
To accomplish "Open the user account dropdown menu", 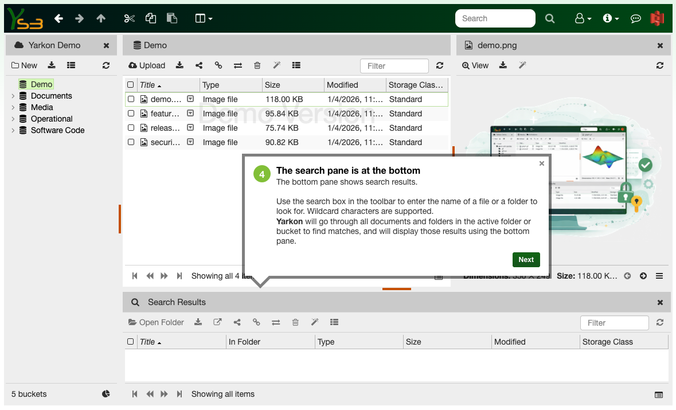I will point(583,18).
